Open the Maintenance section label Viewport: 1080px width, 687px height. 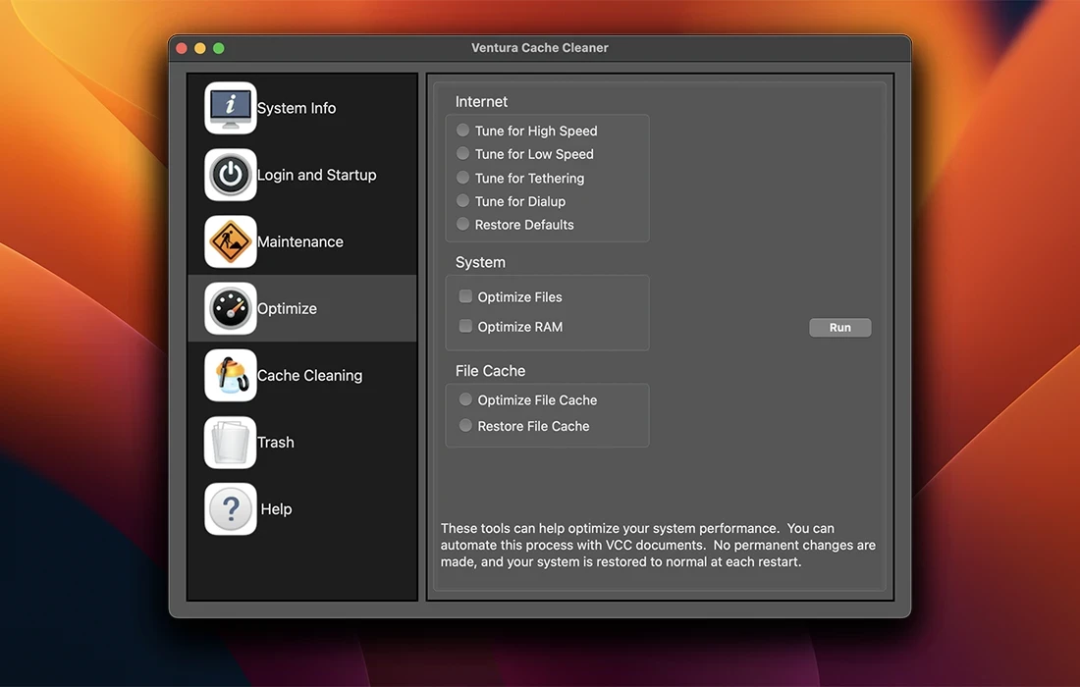tap(300, 242)
